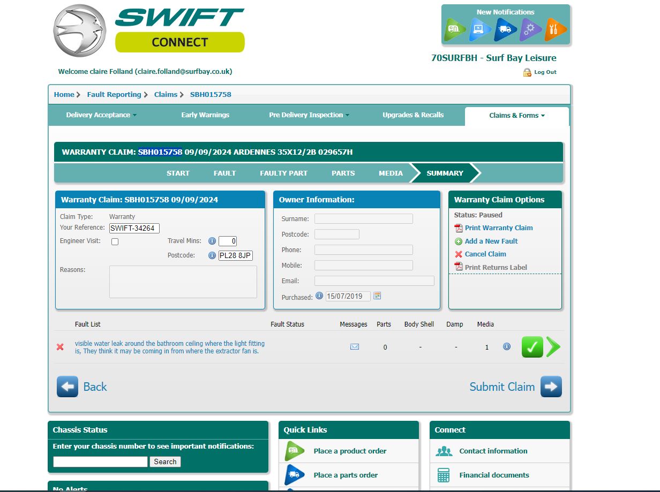Click the Cancel Claim link

[x=485, y=254]
